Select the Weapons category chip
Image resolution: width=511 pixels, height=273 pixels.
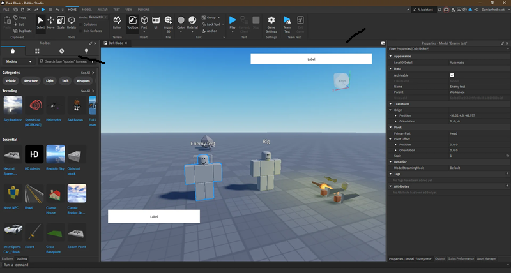pyautogui.click(x=83, y=81)
